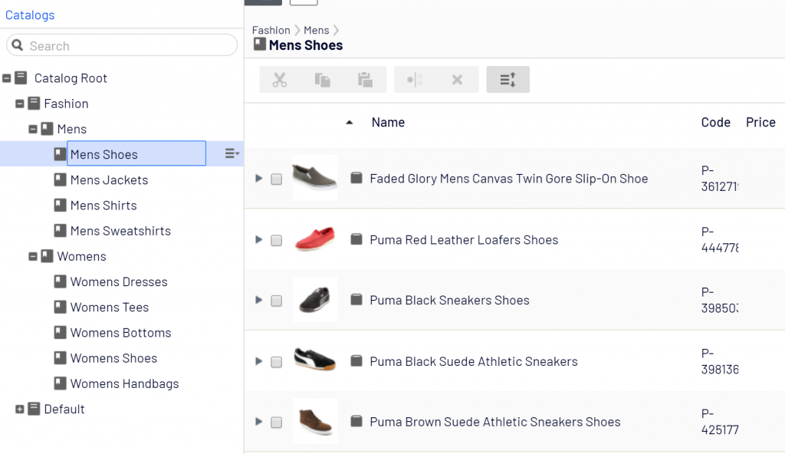The height and width of the screenshot is (454, 785).
Task: Click the Mens Jackets category icon
Action: click(60, 179)
